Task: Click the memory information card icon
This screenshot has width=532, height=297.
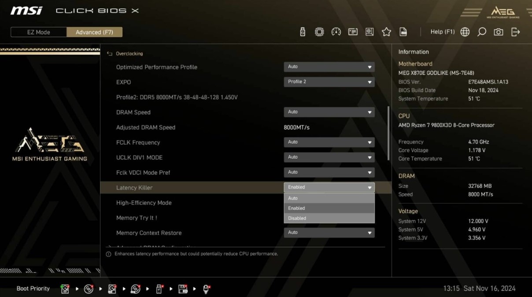Action: click(x=353, y=32)
